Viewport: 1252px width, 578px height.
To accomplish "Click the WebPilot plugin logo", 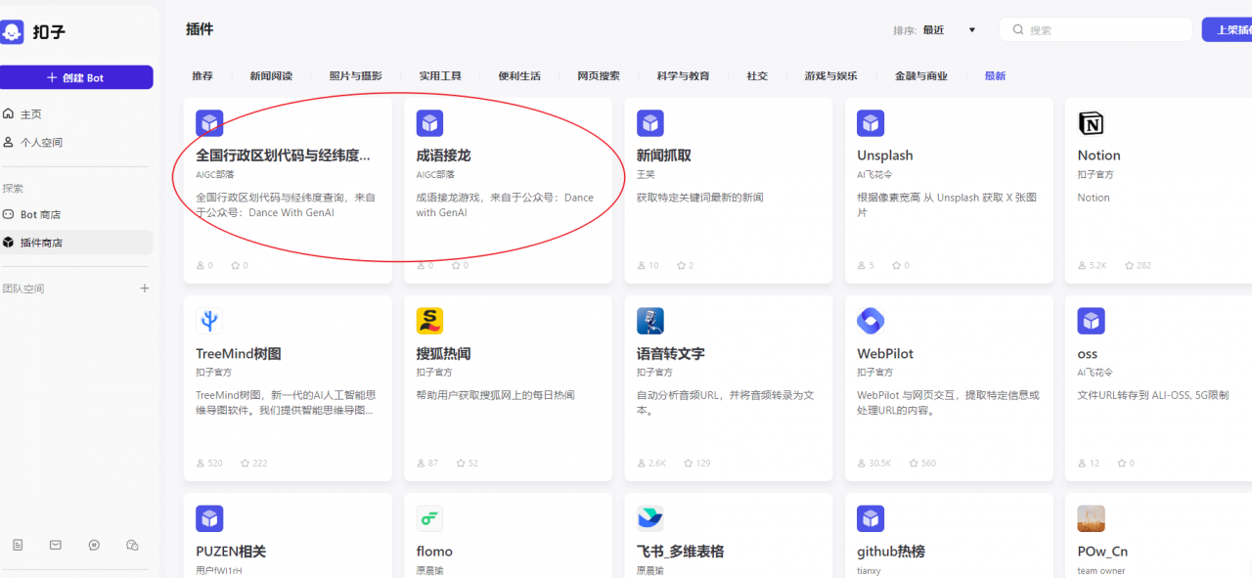I will click(x=871, y=321).
